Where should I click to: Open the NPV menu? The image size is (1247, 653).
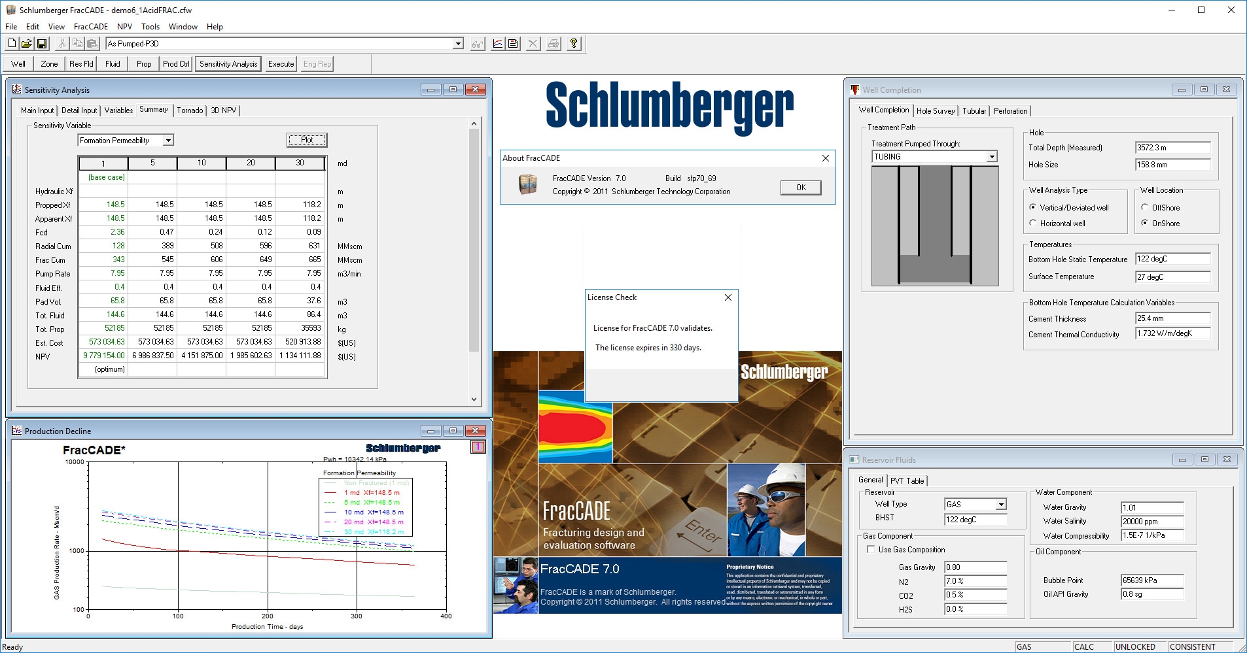tap(124, 27)
